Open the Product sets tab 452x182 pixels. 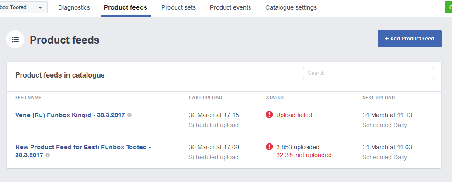tap(178, 8)
